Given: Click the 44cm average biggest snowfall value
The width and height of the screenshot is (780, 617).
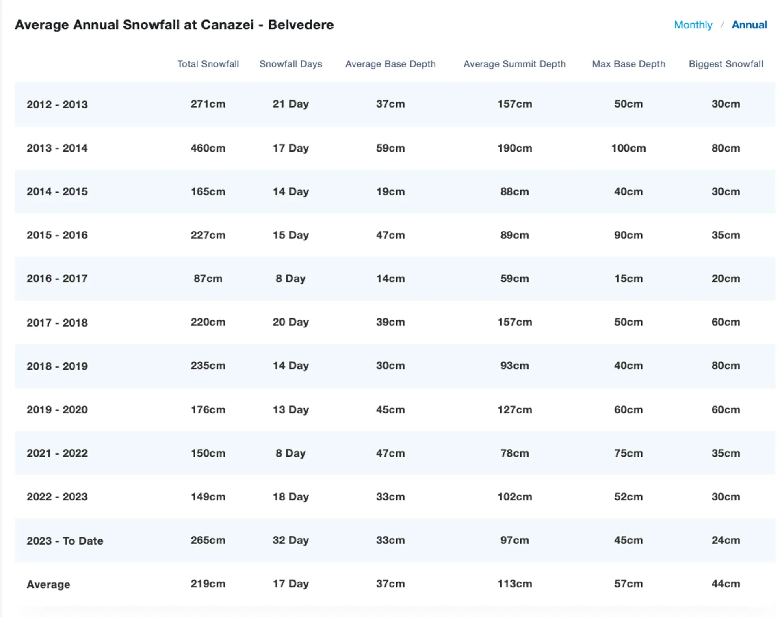Looking at the screenshot, I should [x=726, y=584].
